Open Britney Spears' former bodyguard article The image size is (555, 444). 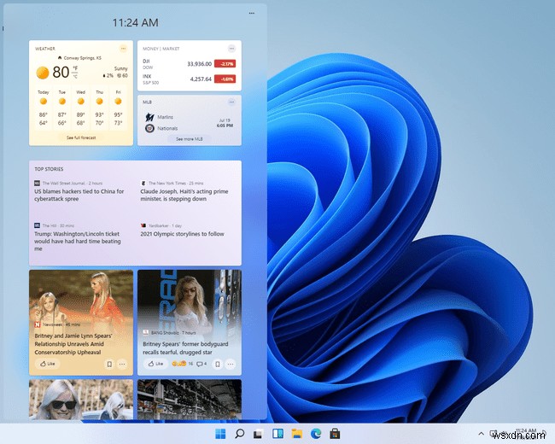185,348
